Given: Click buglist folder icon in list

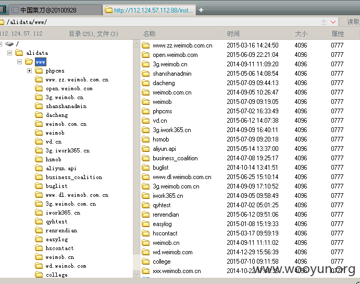Looking at the screenshot, I should (x=146, y=167).
